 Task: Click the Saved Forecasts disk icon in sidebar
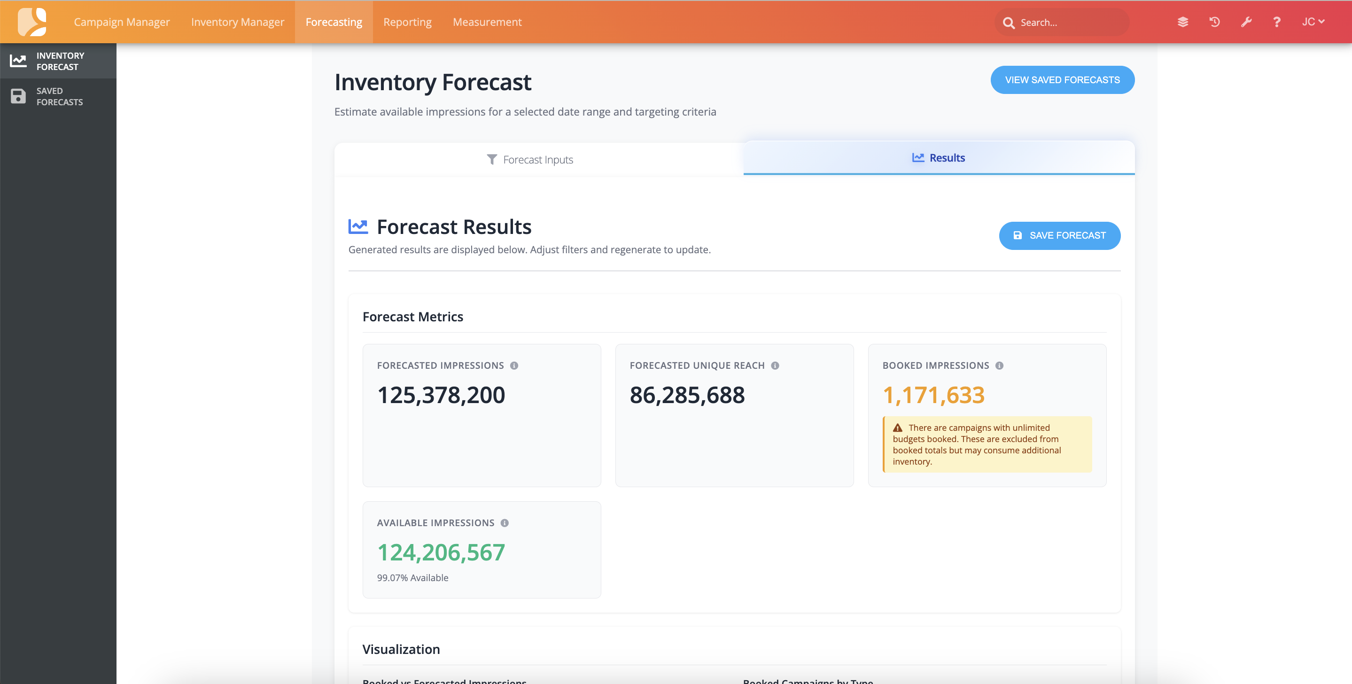click(x=18, y=96)
